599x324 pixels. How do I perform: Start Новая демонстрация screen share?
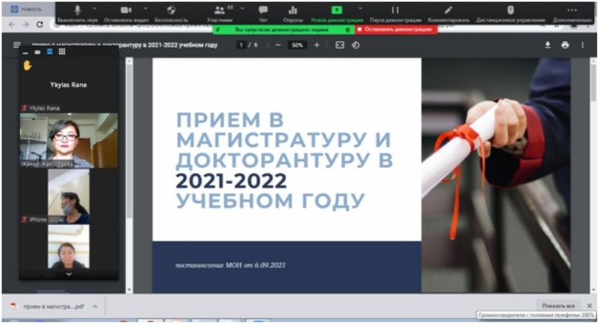pyautogui.click(x=337, y=10)
